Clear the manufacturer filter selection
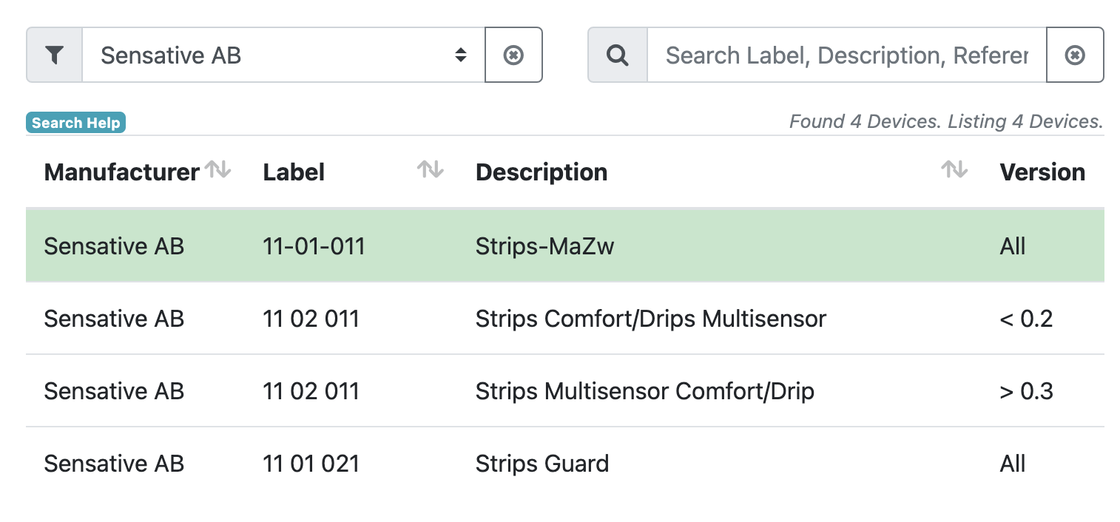This screenshot has height=522, width=1120. click(513, 55)
